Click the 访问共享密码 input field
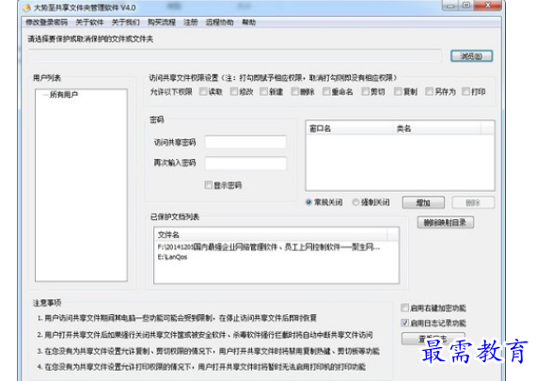The height and width of the screenshot is (381, 536). point(245,142)
